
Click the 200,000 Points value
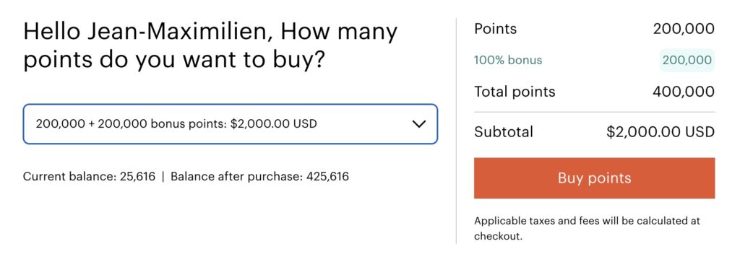click(684, 29)
